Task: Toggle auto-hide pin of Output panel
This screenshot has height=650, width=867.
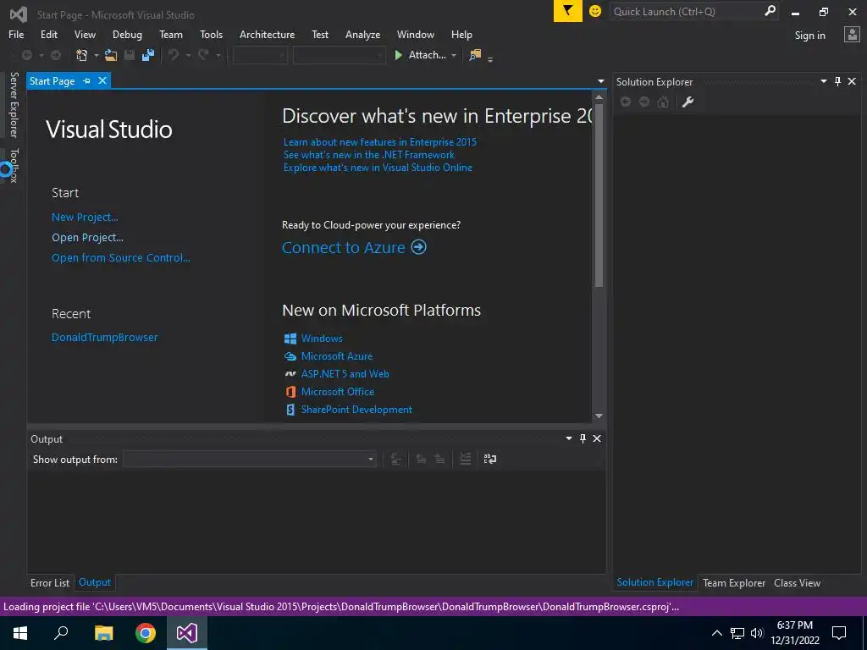Action: [583, 438]
